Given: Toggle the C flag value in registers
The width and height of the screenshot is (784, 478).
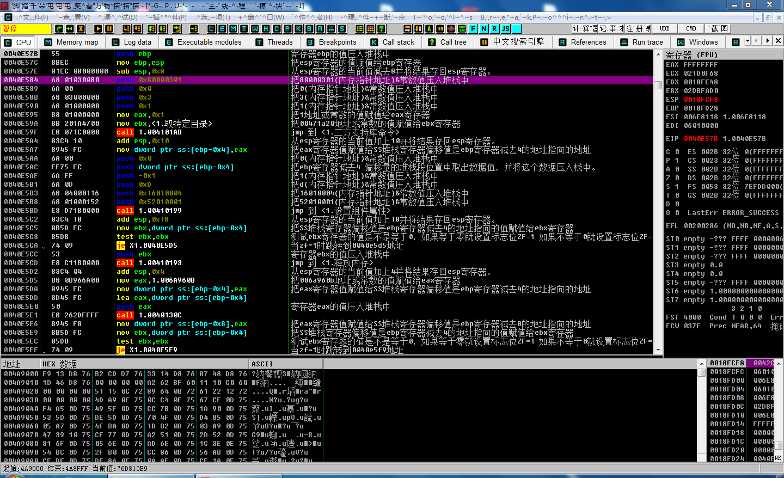Looking at the screenshot, I should click(677, 152).
